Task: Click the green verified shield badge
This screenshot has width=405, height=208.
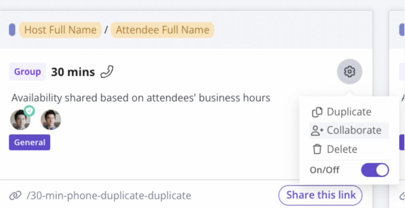Action: pos(29,111)
